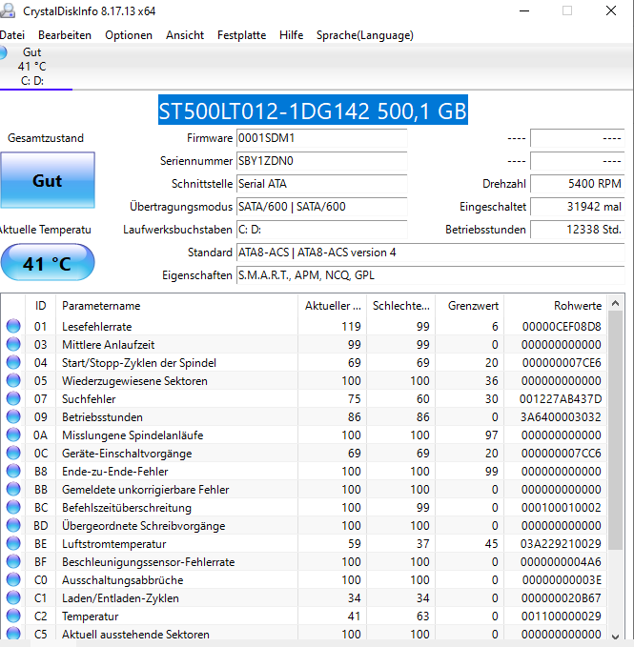Click the scrollbar up arrow
Viewport: 634px width, 647px height.
pyautogui.click(x=616, y=303)
